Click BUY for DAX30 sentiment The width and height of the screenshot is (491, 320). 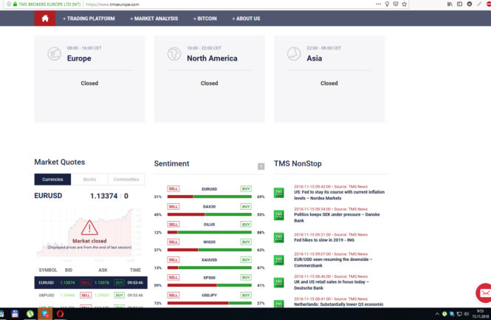tap(246, 206)
